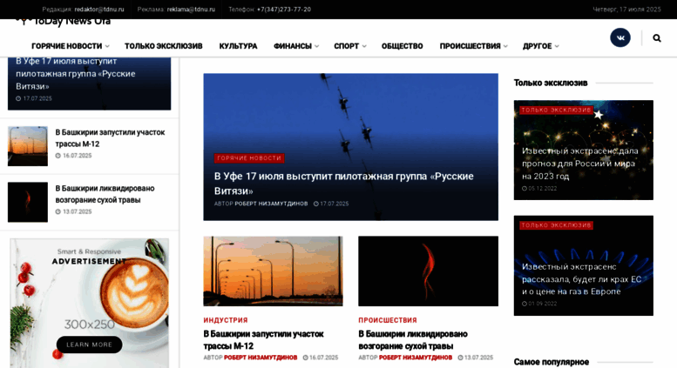677x368 pixels.
Task: Click the red Горячие новости category tag
Action: click(249, 158)
